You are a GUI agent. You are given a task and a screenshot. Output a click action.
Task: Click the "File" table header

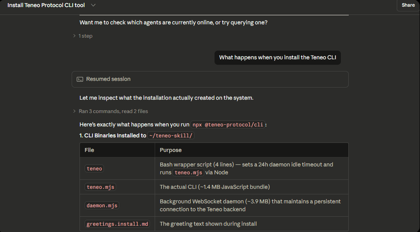[89, 150]
